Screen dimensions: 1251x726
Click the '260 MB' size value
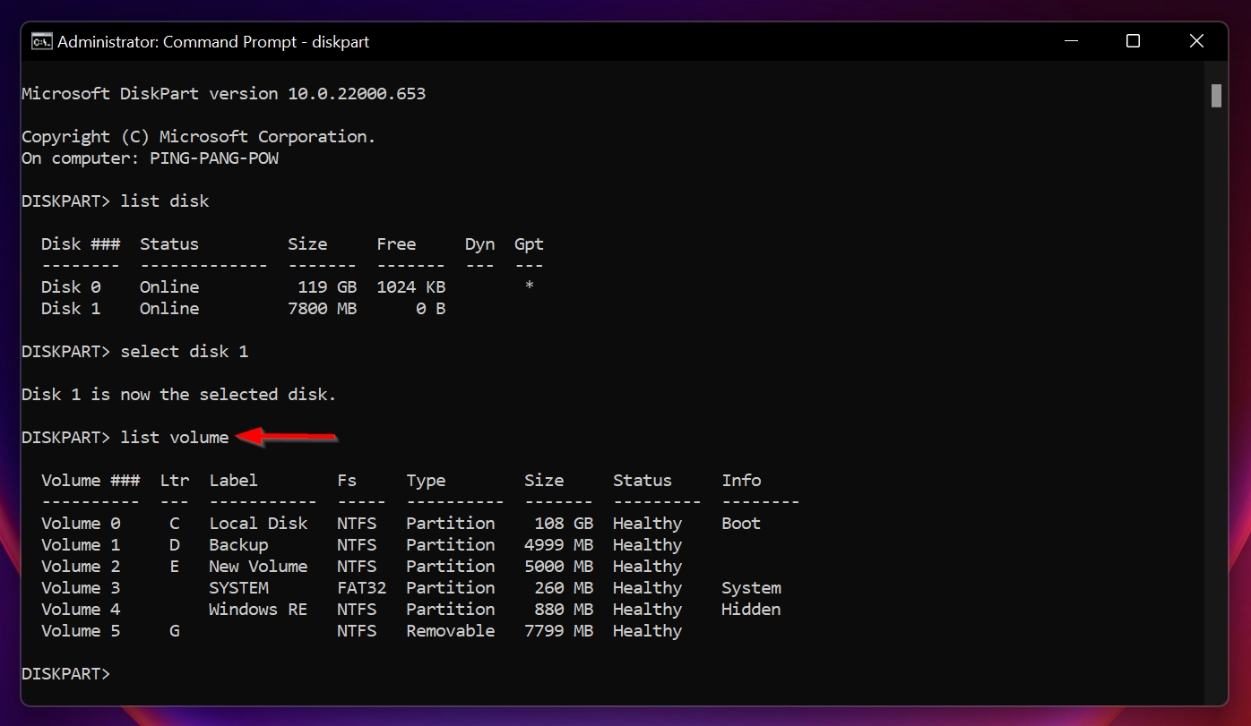[x=564, y=588]
